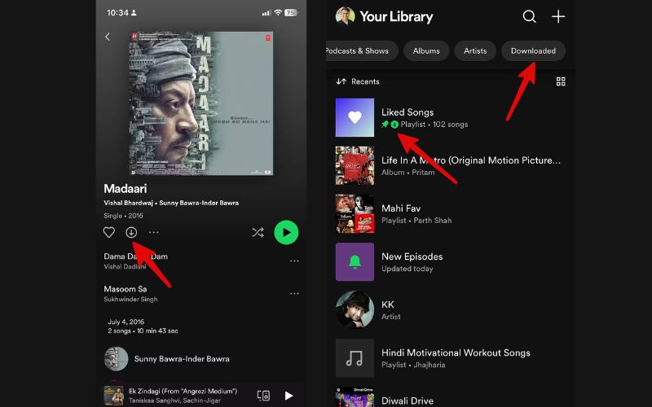Tap cellular signal bars in status bar
Viewport: 652px width, 407px height.
tap(267, 13)
